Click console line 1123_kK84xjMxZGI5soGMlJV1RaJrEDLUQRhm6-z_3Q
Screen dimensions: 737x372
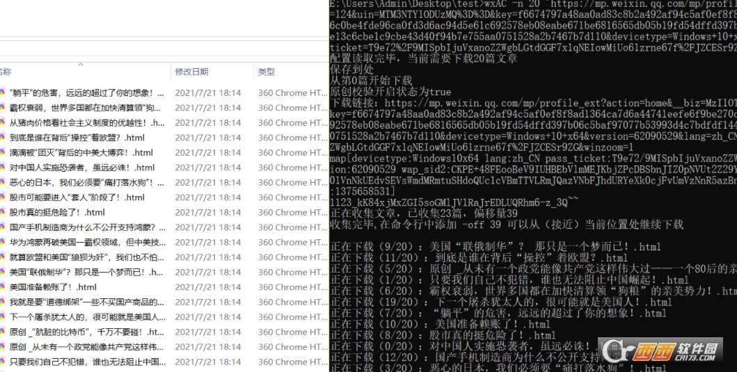(x=454, y=202)
